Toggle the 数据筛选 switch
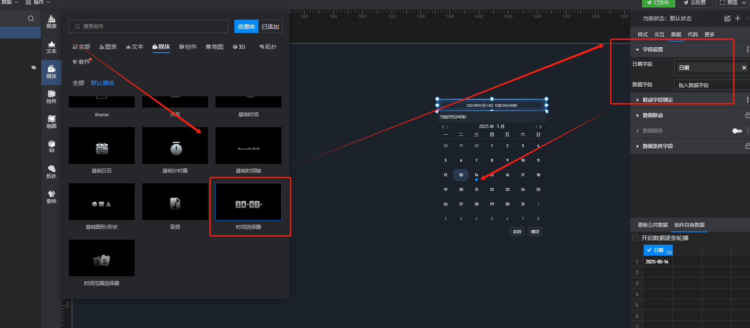 pyautogui.click(x=737, y=131)
